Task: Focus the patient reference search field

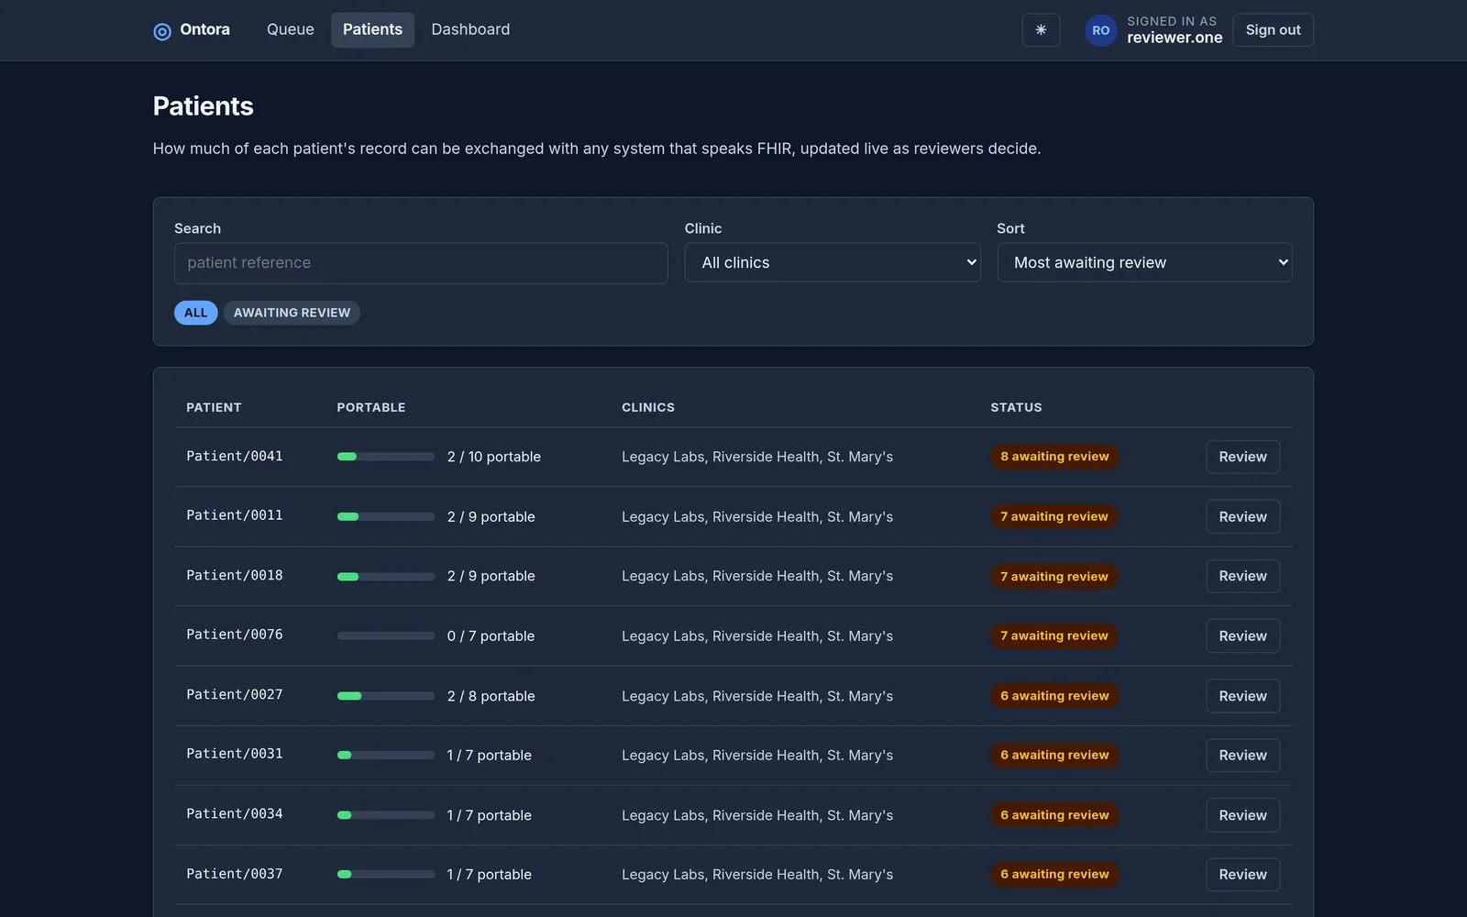Action: (421, 263)
